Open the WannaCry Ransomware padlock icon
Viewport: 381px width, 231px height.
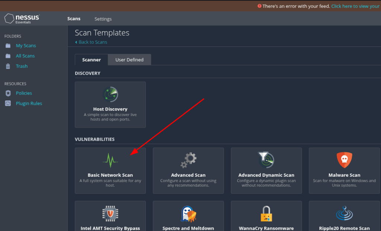(x=266, y=214)
